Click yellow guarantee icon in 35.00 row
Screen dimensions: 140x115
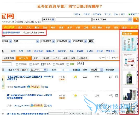75,77
